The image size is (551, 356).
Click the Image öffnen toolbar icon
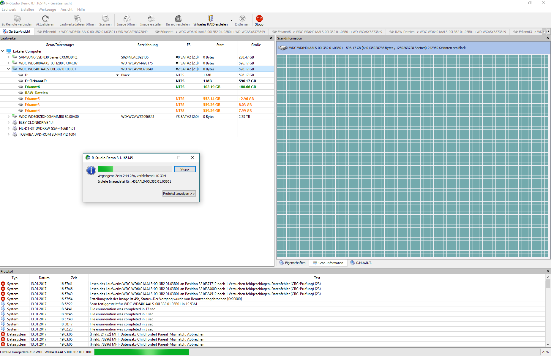point(127,18)
